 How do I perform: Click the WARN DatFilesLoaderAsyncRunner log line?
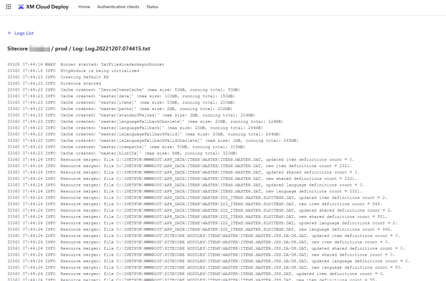coord(86,64)
